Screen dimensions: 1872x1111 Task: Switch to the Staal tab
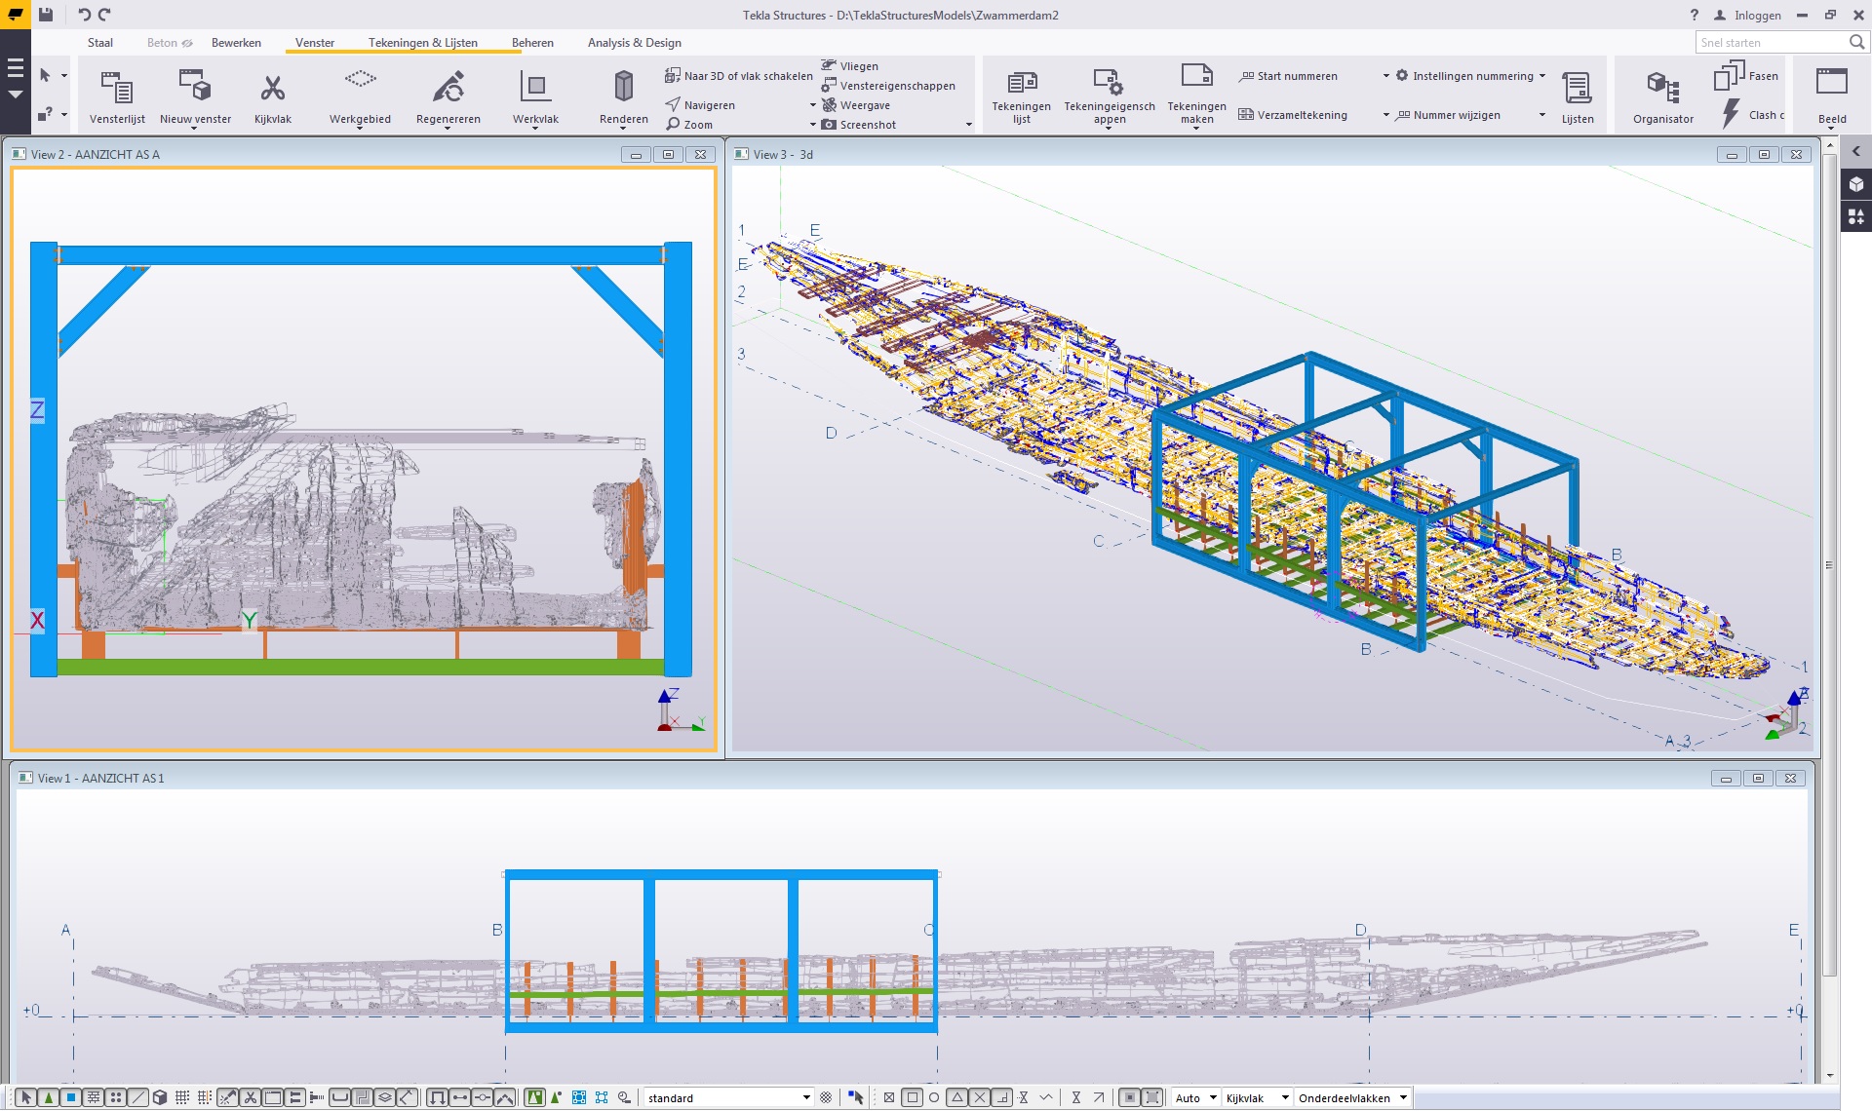click(x=100, y=42)
